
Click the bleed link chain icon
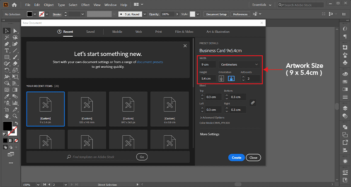coord(253,103)
